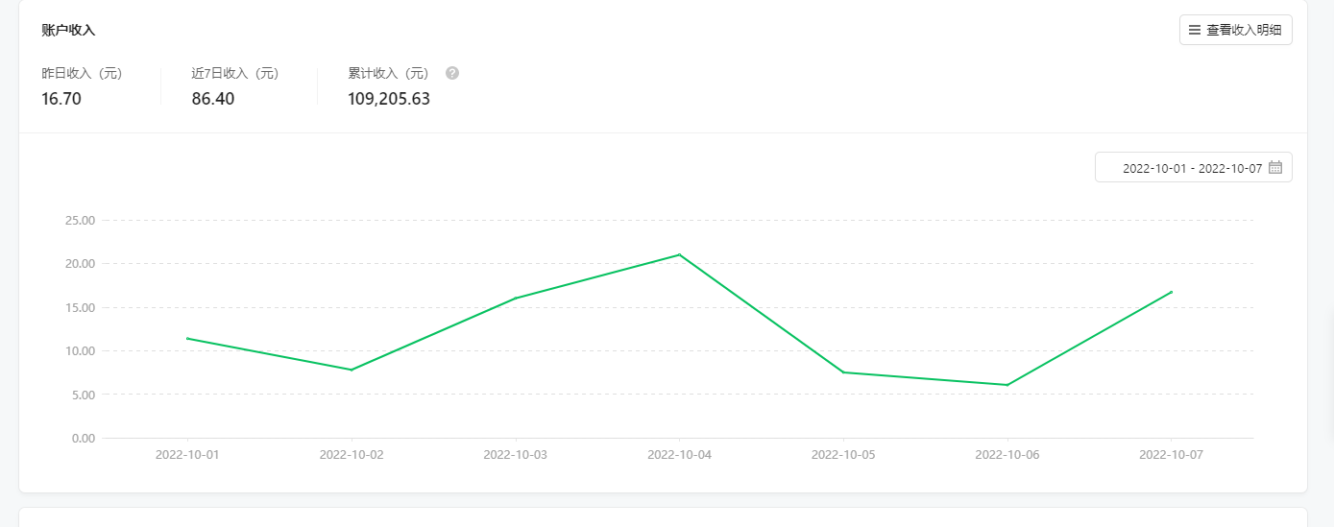1334x527 pixels.
Task: Click the 2022-10-04 x-axis label
Action: 679,455
